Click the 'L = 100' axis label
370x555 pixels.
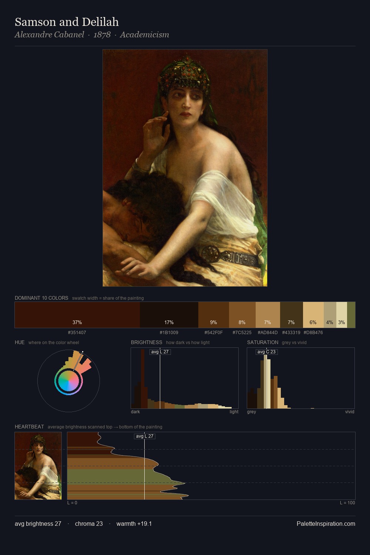pos(347,503)
